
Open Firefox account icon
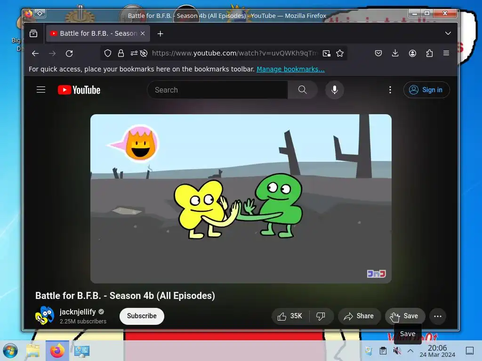click(412, 54)
